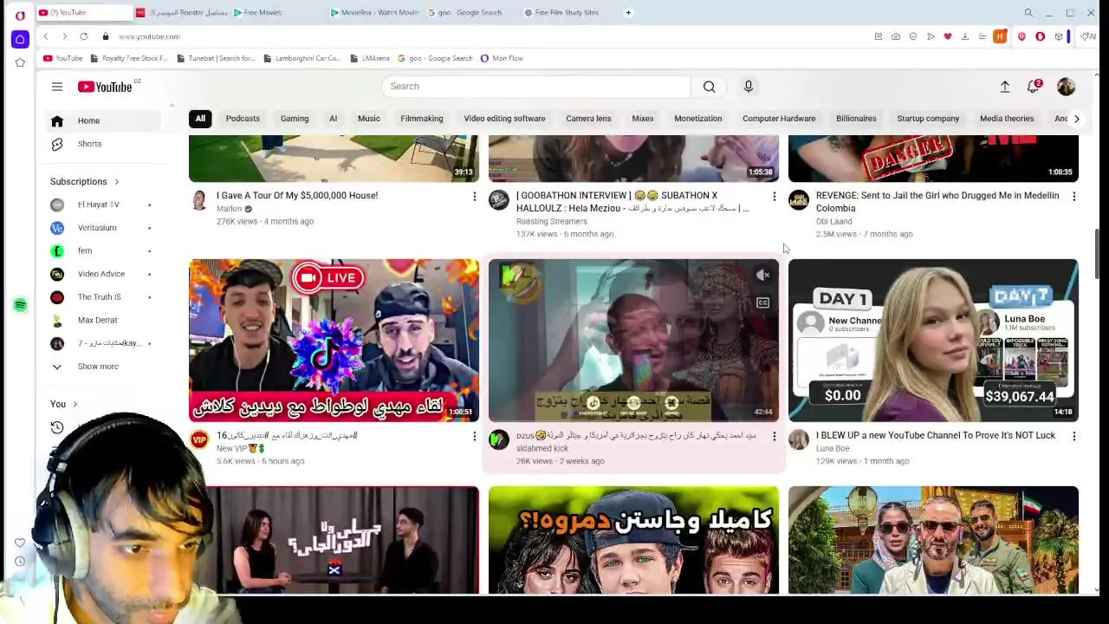Go forward in browser history
This screenshot has width=1109, height=624.
pos(63,36)
